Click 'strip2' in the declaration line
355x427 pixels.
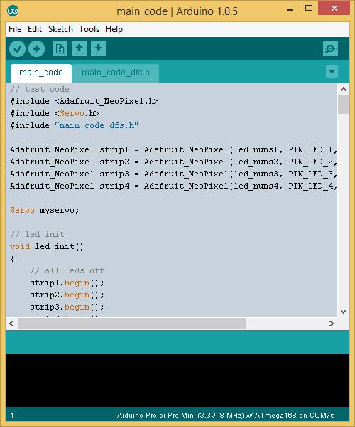click(x=114, y=162)
